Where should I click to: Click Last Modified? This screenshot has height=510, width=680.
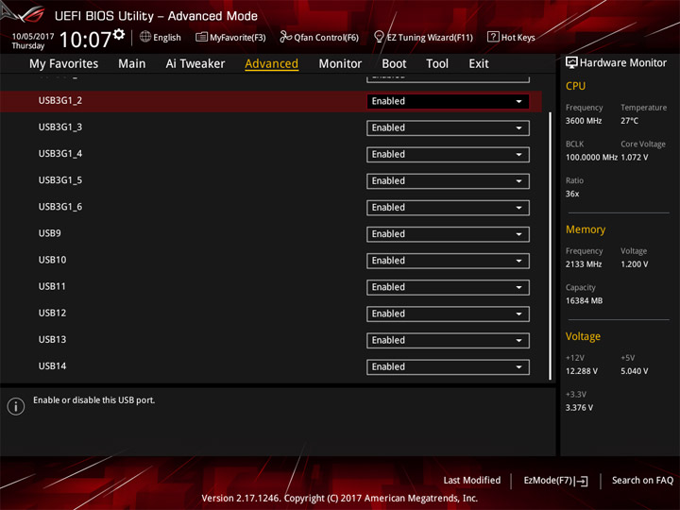tap(472, 480)
